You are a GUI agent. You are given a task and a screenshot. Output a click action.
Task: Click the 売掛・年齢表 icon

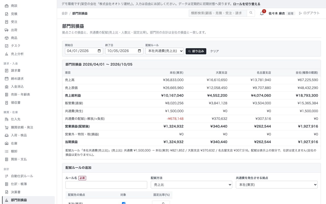click(x=7, y=94)
